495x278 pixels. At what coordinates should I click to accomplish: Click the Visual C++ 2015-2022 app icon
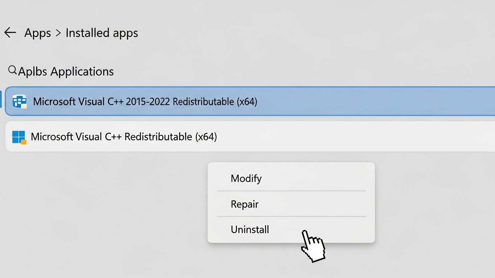(x=20, y=101)
